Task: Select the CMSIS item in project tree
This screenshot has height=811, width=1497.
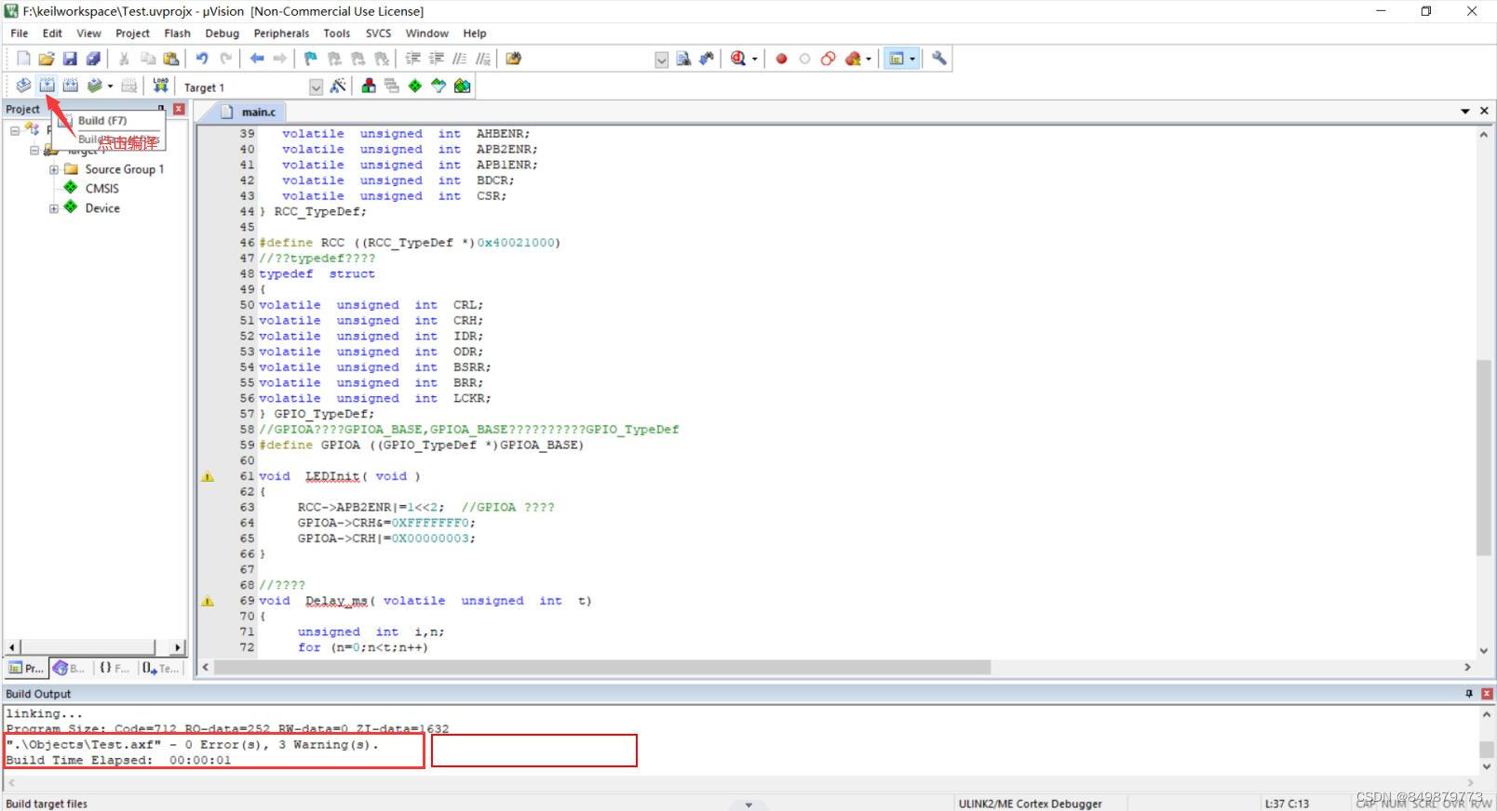Action: (x=101, y=188)
